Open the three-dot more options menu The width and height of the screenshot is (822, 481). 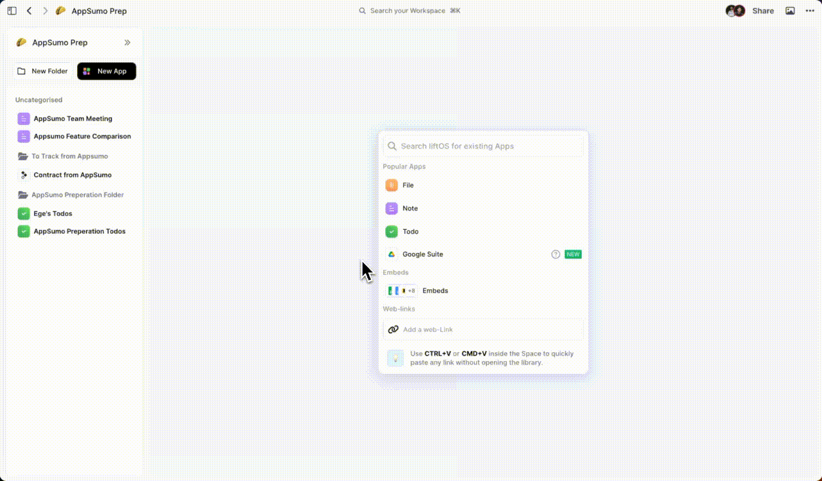(x=808, y=11)
